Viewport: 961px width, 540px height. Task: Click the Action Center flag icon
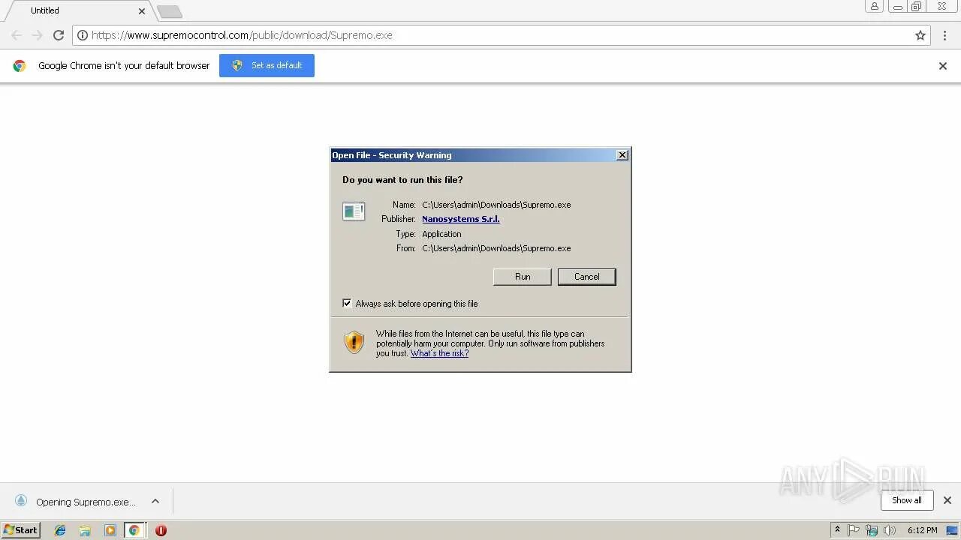854,530
